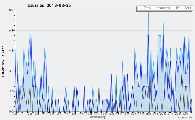The width and height of the screenshot is (195, 120).
Task: Click the x-axis label '9 h'
Action: [82, 114]
